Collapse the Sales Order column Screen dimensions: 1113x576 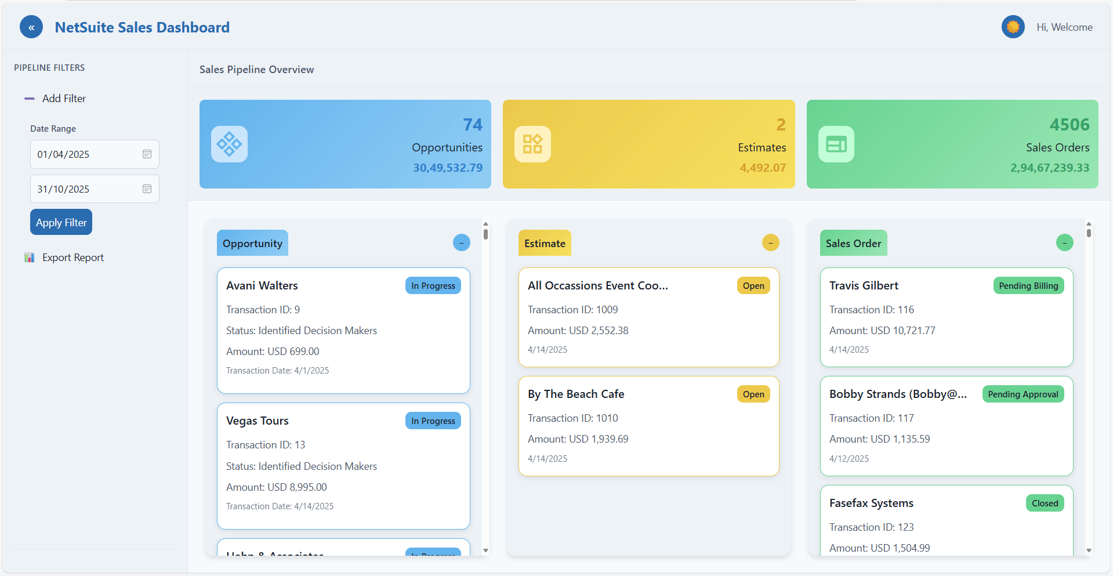coord(1064,242)
